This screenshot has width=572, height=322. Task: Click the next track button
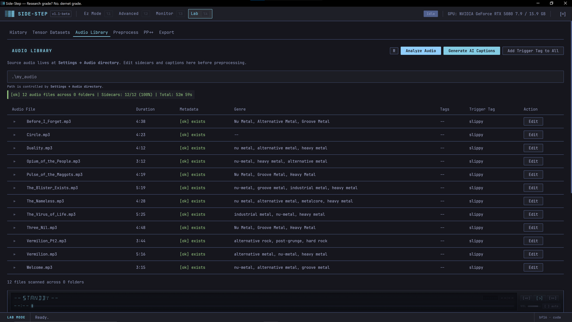point(553,298)
